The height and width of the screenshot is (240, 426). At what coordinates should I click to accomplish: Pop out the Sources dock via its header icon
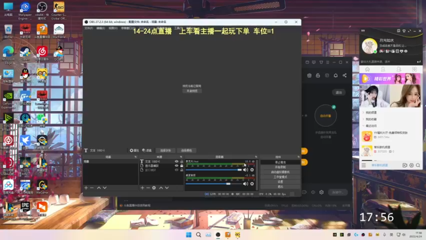tap(181, 157)
